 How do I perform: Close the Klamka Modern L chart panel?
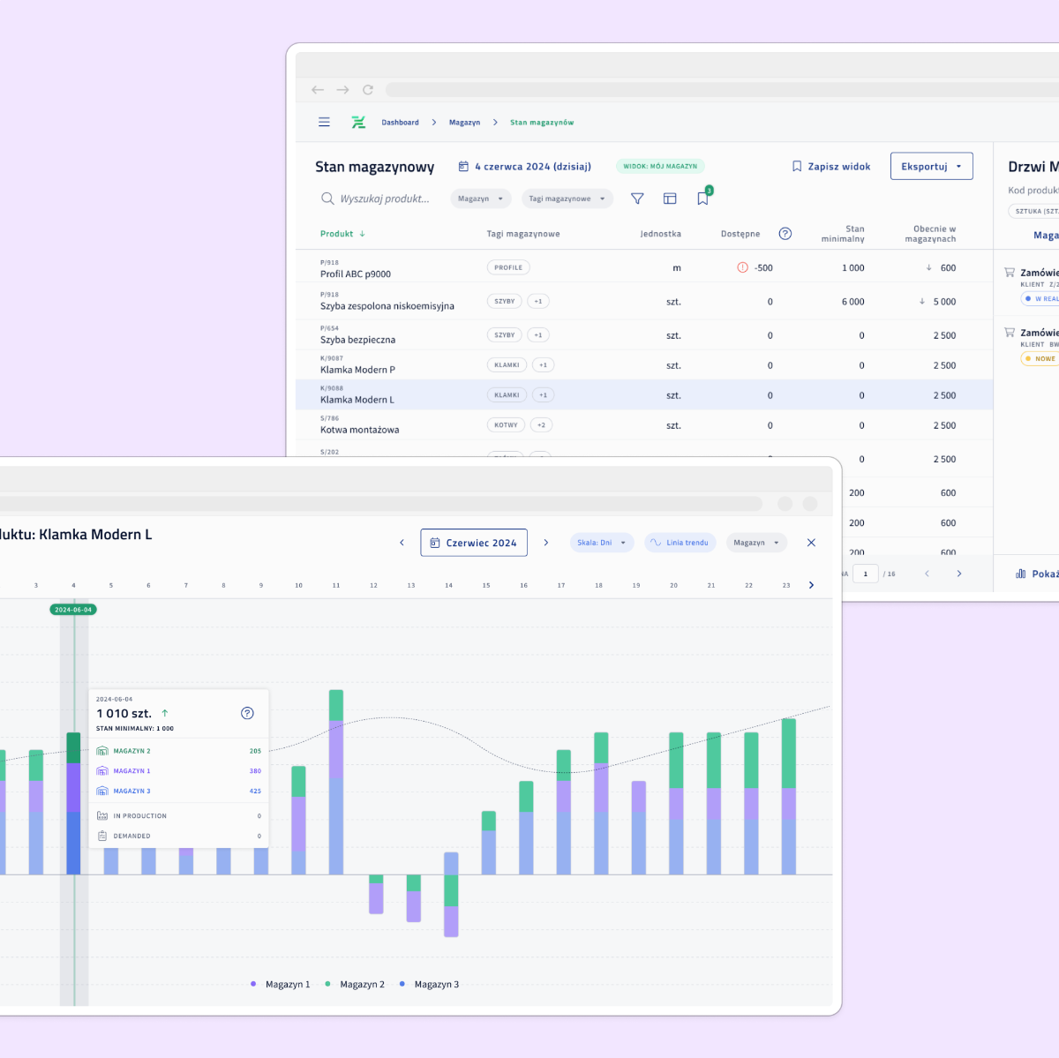coord(811,543)
